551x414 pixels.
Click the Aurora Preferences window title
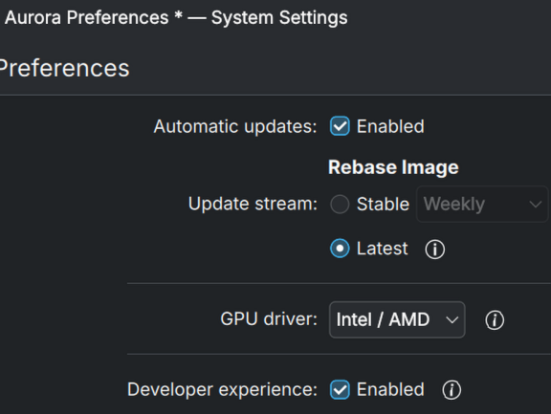(x=176, y=17)
